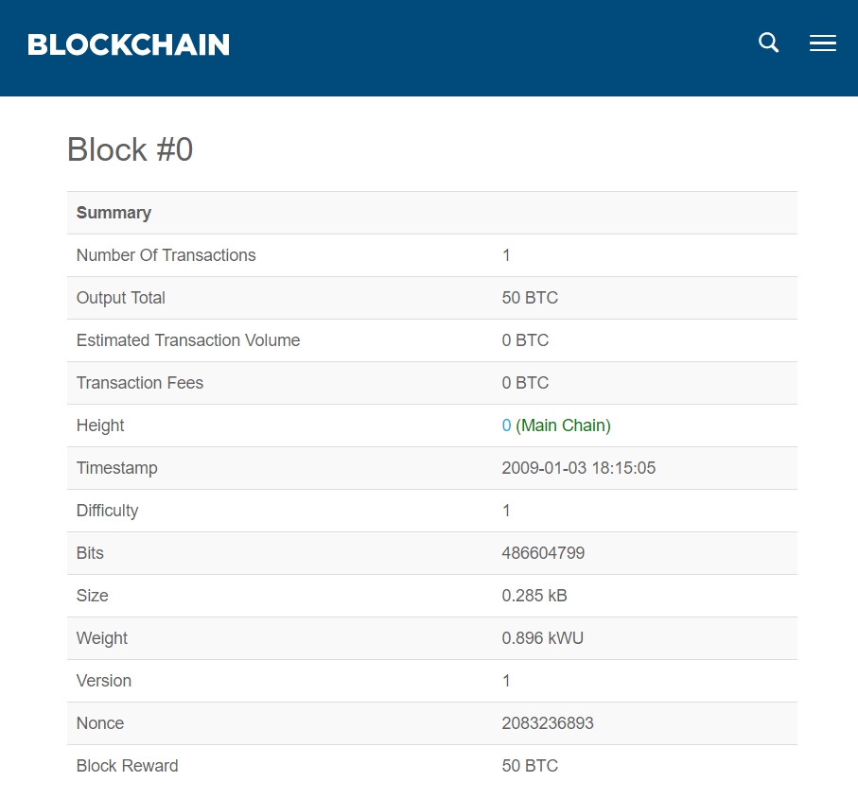The image size is (858, 799).
Task: Click the Weight value 0.896 kWU
Action: coord(542,638)
